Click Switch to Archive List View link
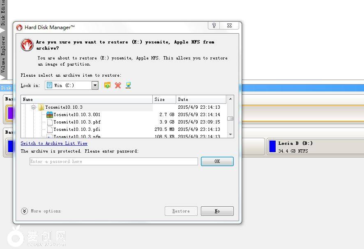Image resolution: width=364 pixels, height=249 pixels. 54,144
